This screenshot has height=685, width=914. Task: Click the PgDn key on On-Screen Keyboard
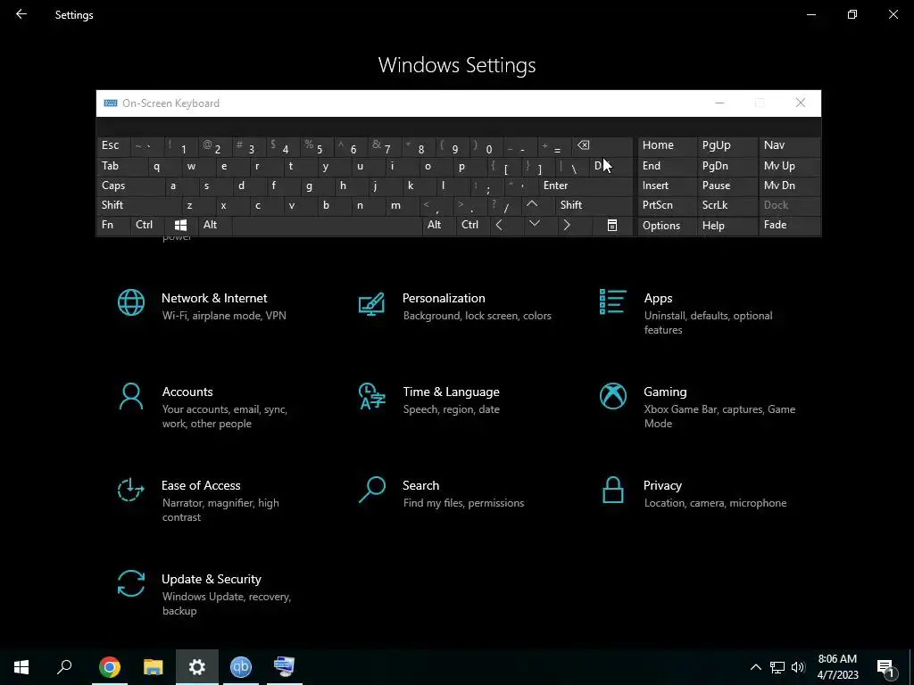tap(727, 166)
